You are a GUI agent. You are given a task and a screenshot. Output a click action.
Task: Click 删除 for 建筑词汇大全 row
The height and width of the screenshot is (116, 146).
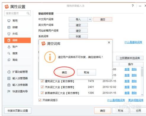[x=134, y=81]
